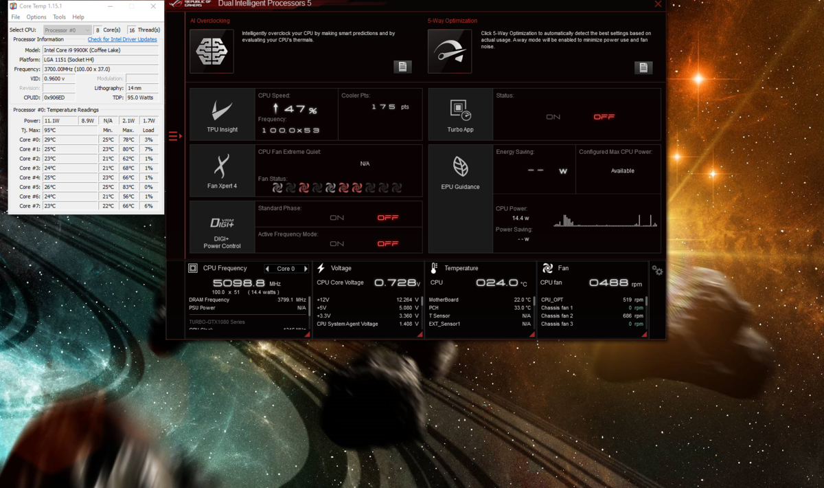Image resolution: width=824 pixels, height=488 pixels.
Task: Open DIGI+ Power Control tile
Action: pyautogui.click(x=222, y=227)
